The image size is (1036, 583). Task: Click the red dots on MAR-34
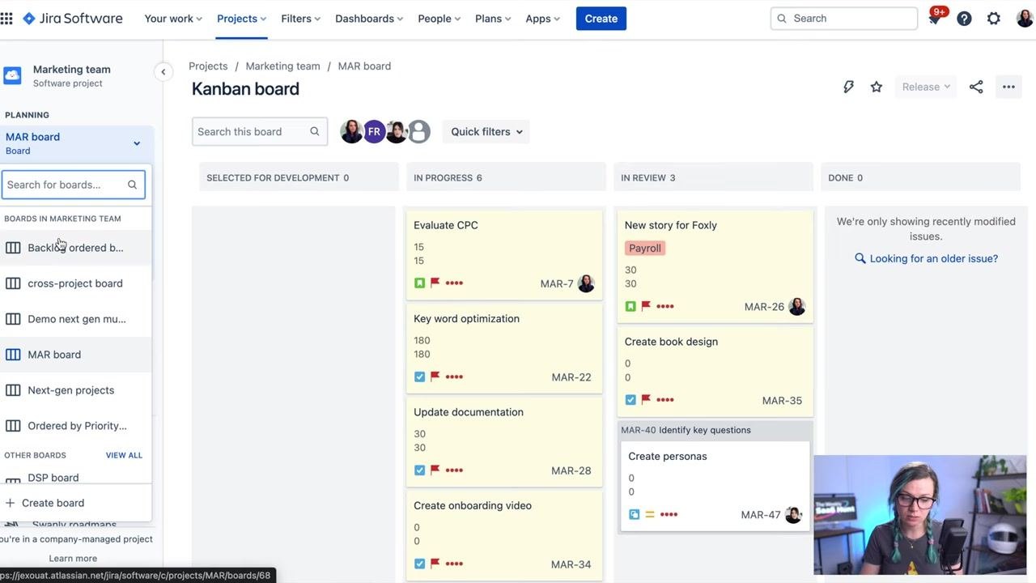pyautogui.click(x=454, y=564)
